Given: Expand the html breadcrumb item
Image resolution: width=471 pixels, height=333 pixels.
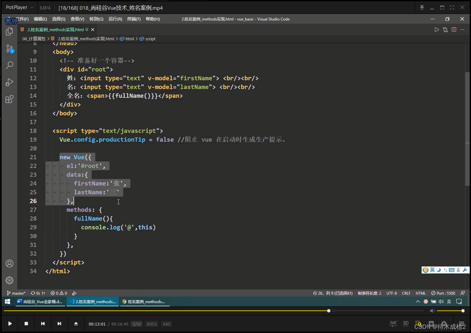Looking at the screenshot, I should click(x=127, y=39).
